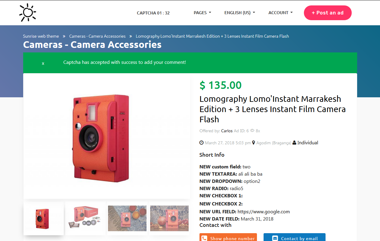380x241 pixels.
Task: Open the Pages dropdown menu
Action: [202, 13]
